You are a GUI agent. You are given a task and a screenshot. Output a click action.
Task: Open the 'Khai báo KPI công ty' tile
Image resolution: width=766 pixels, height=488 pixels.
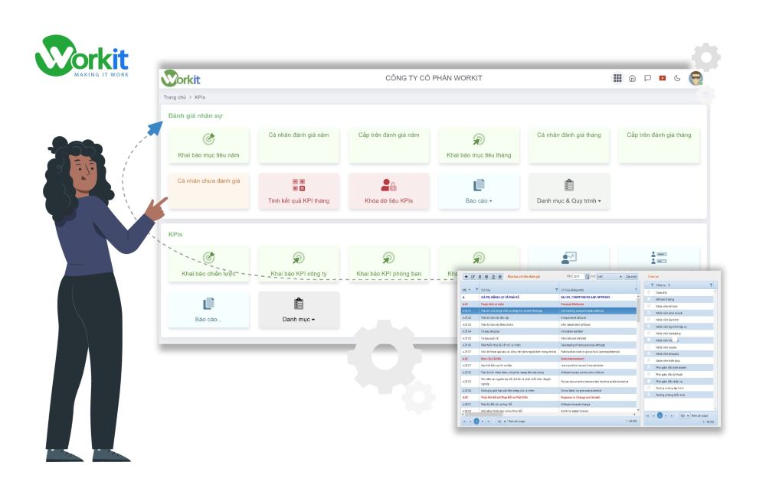pyautogui.click(x=299, y=262)
